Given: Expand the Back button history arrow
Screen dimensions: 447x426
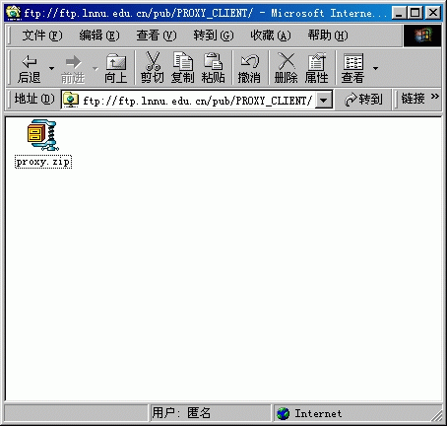Looking at the screenshot, I should pos(51,68).
